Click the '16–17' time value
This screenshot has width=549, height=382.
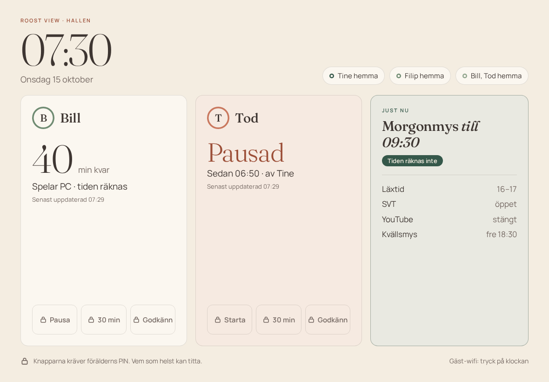click(507, 189)
